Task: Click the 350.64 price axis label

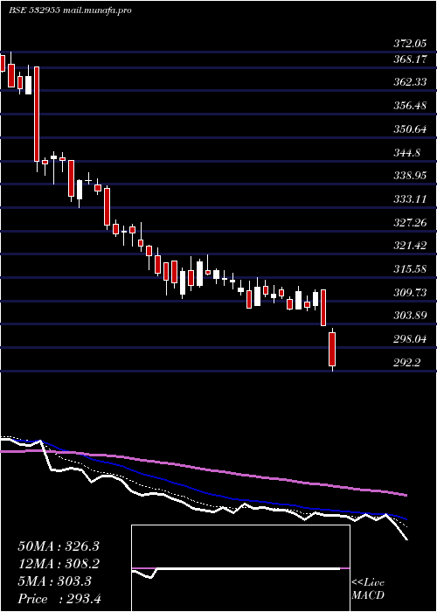Action: click(410, 129)
